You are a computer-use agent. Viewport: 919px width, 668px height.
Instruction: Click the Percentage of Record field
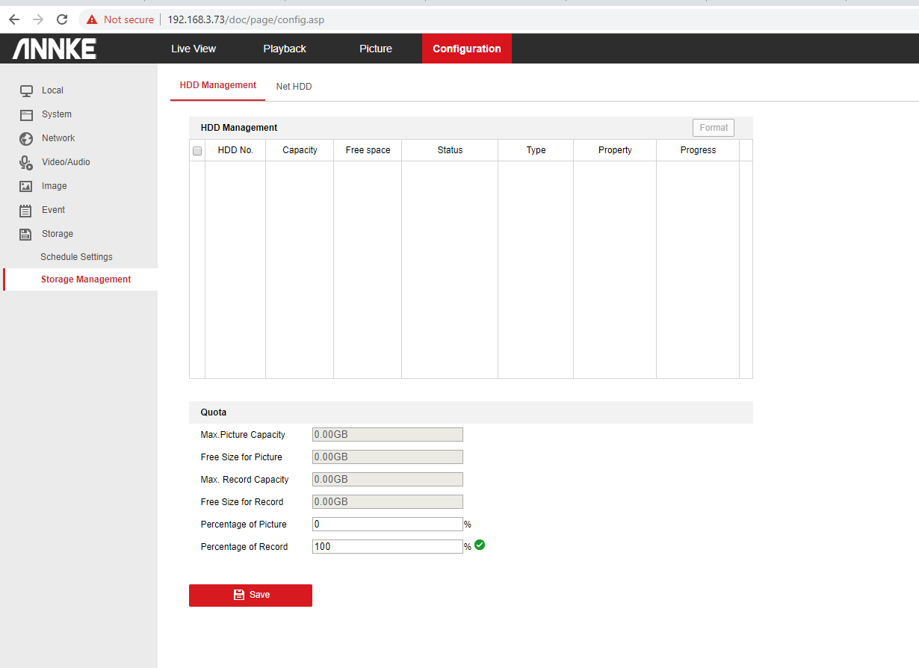pyautogui.click(x=387, y=547)
